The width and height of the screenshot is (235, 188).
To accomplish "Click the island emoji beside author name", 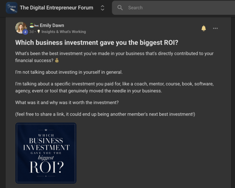I will point(32,25).
